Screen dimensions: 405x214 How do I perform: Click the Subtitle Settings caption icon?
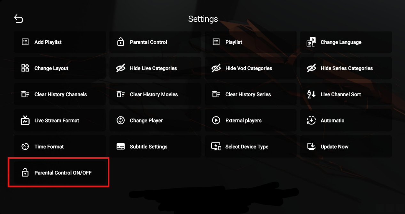121,147
